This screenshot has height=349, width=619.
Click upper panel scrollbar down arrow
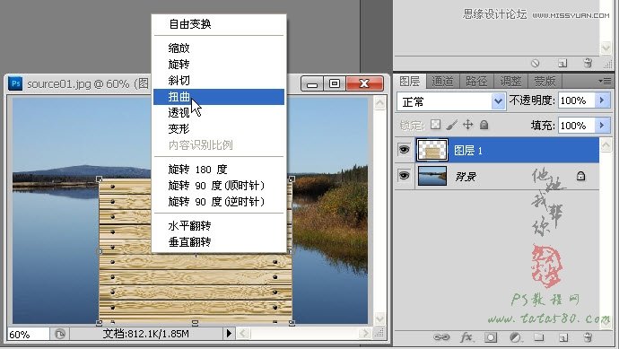tap(606, 48)
